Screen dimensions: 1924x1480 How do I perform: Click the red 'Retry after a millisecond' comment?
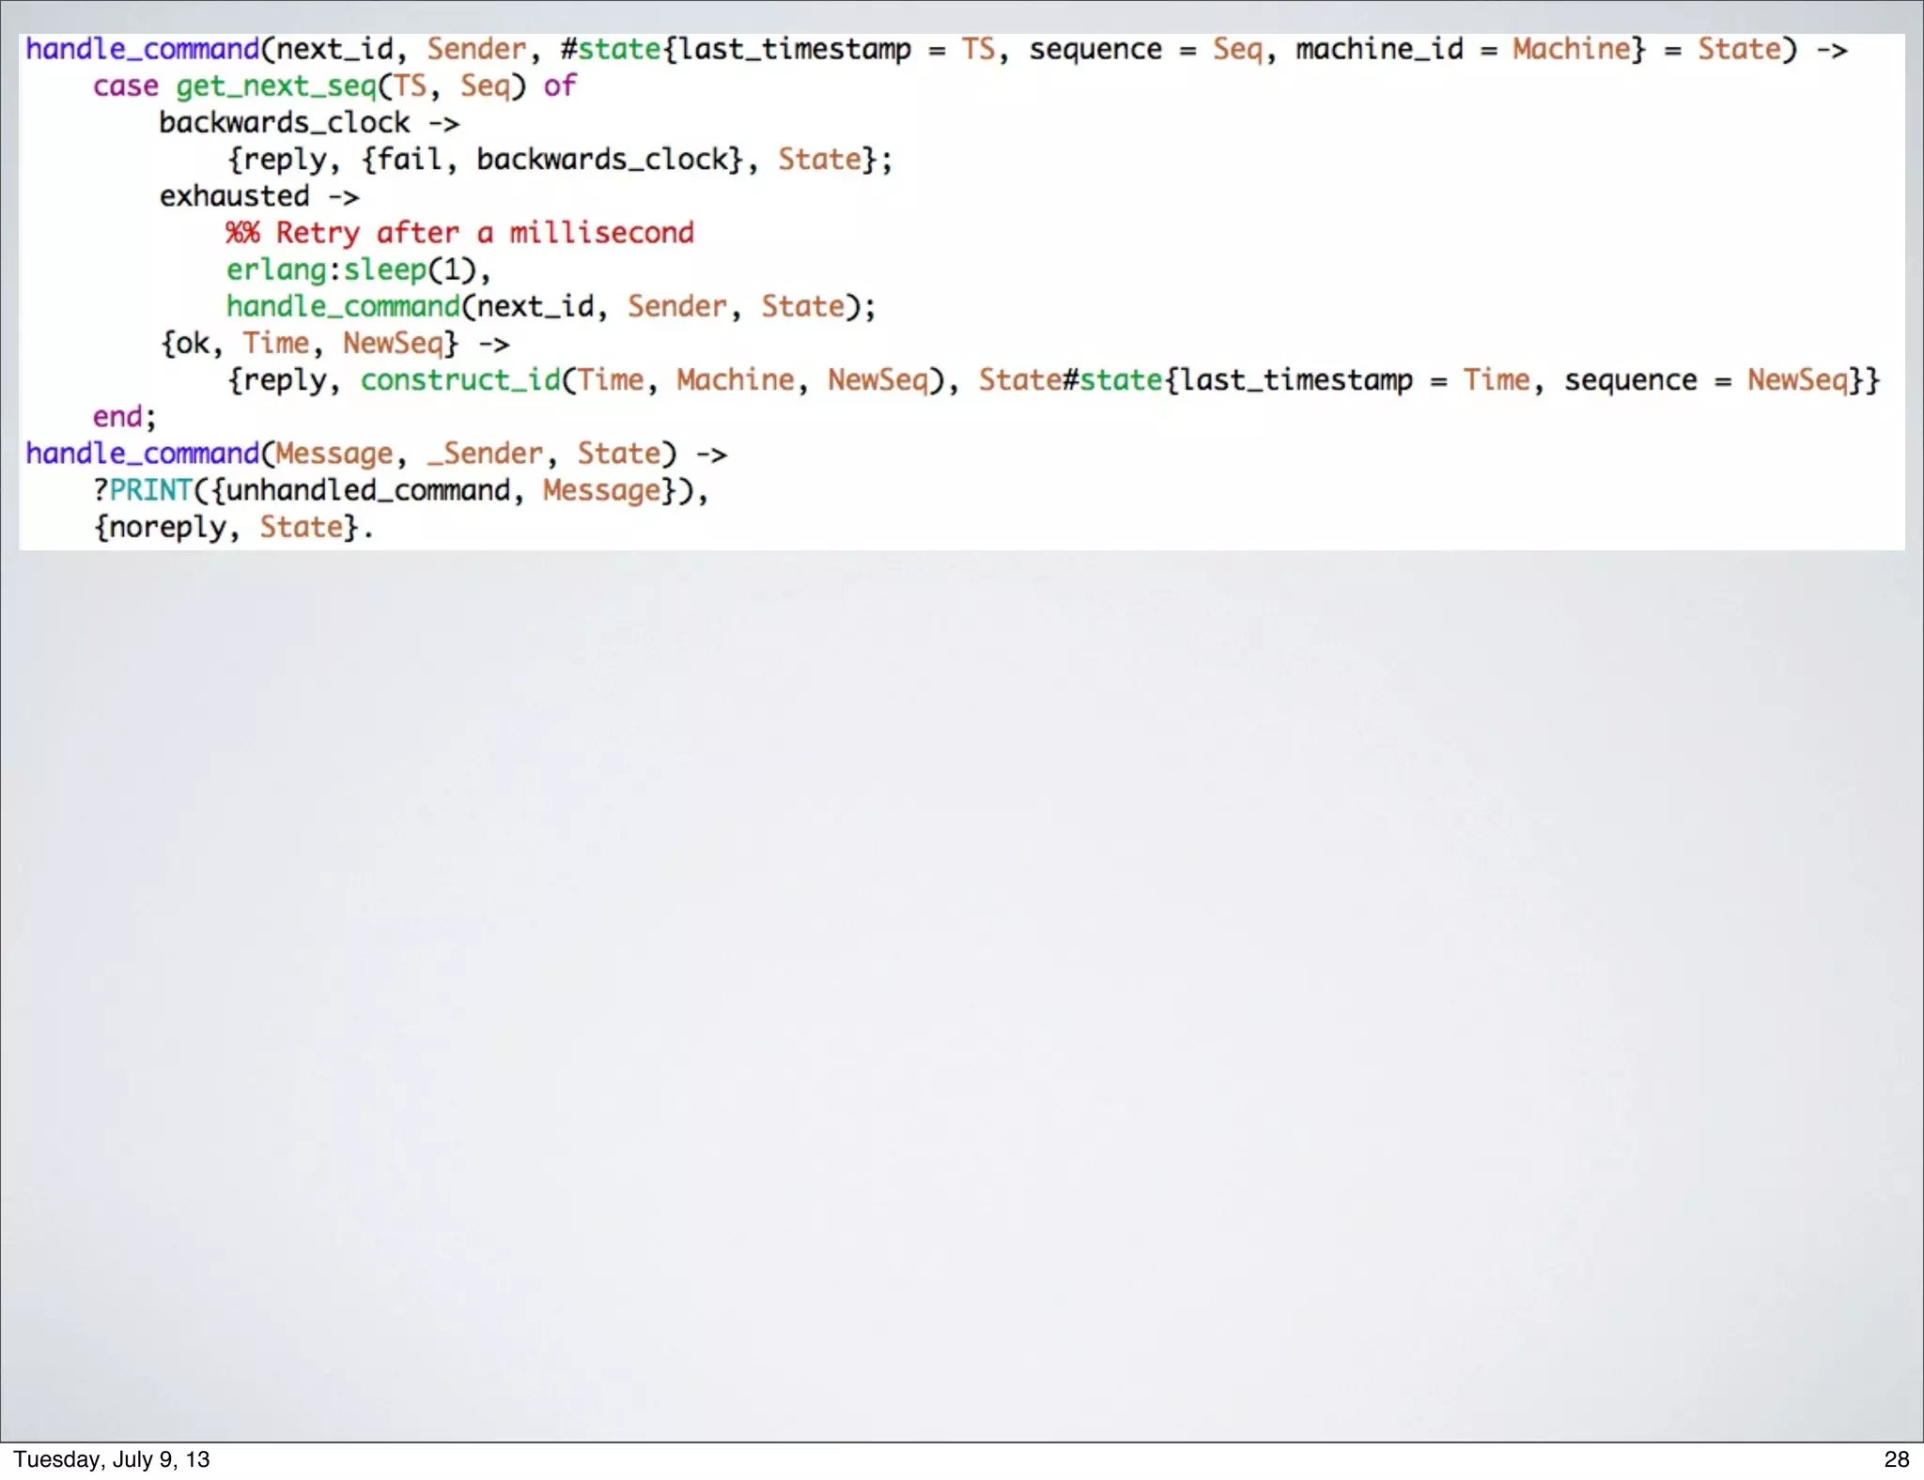pyautogui.click(x=459, y=233)
